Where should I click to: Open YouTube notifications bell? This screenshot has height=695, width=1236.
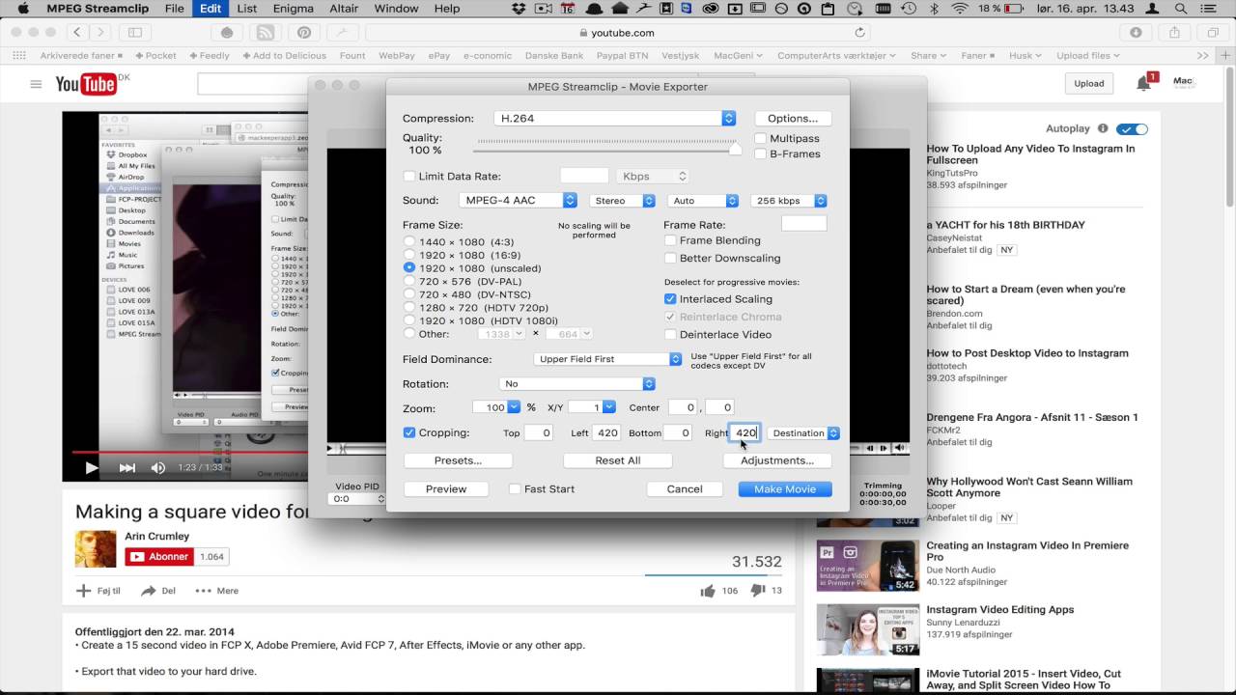(x=1144, y=83)
